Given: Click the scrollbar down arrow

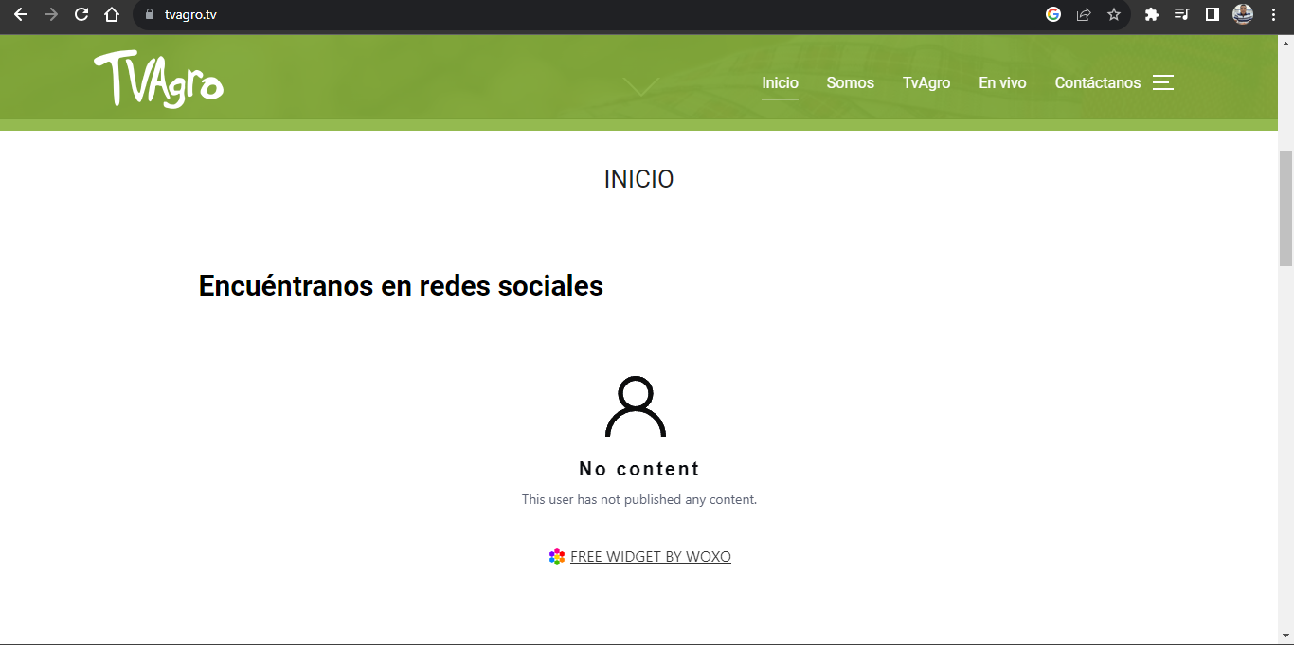Looking at the screenshot, I should (1285, 636).
